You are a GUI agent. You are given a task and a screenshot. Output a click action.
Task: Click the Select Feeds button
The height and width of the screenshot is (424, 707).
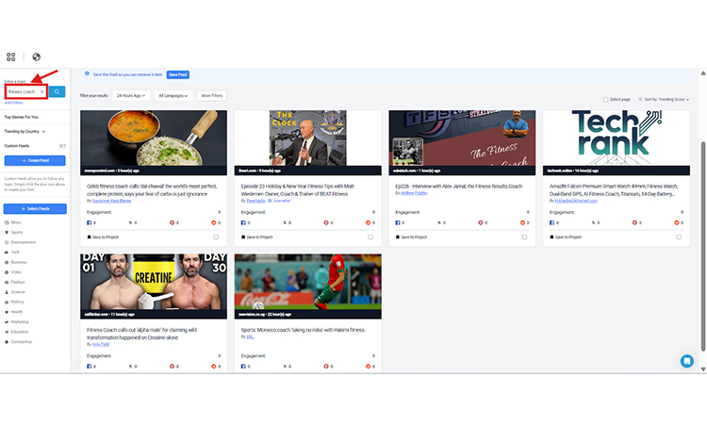pos(35,208)
